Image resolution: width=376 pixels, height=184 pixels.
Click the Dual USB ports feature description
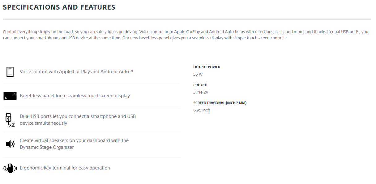click(78, 120)
